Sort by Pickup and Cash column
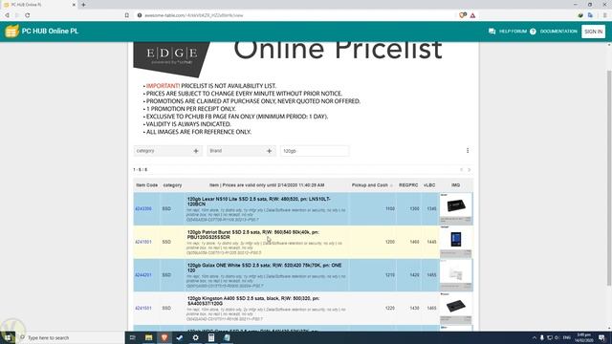The image size is (612, 344). (370, 185)
